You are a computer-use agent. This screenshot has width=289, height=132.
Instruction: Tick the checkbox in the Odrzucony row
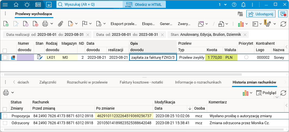(x=5, y=123)
